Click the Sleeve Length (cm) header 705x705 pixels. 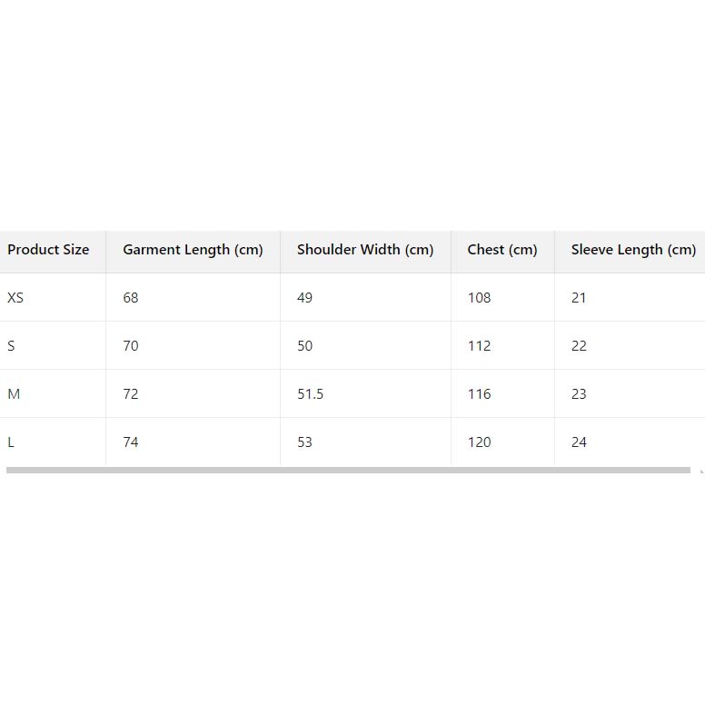(x=633, y=250)
